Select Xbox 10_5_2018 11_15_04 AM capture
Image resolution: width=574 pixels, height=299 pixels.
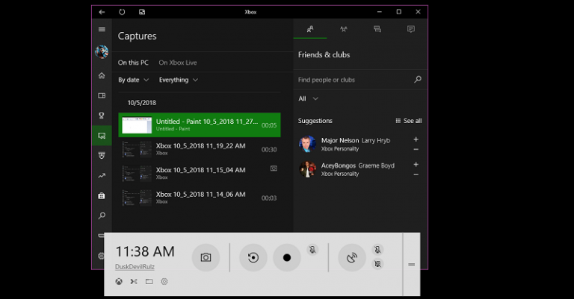(200, 174)
